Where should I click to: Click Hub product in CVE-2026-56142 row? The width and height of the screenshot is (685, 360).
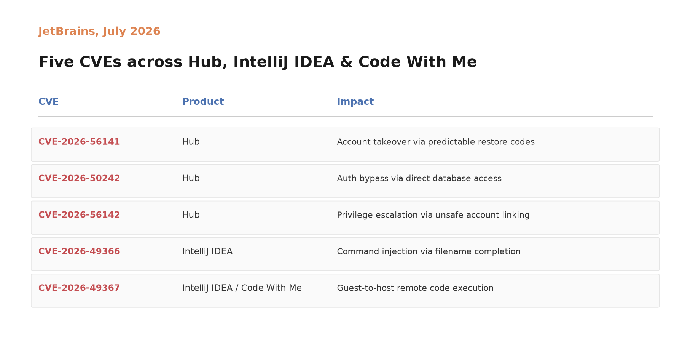(191, 215)
